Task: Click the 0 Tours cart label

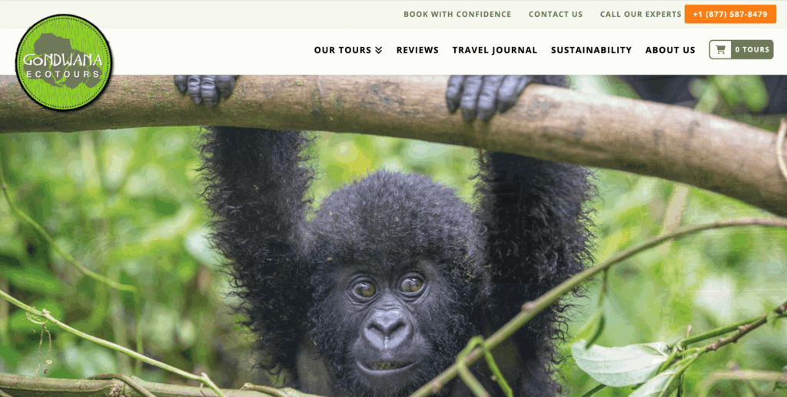Action: (752, 49)
